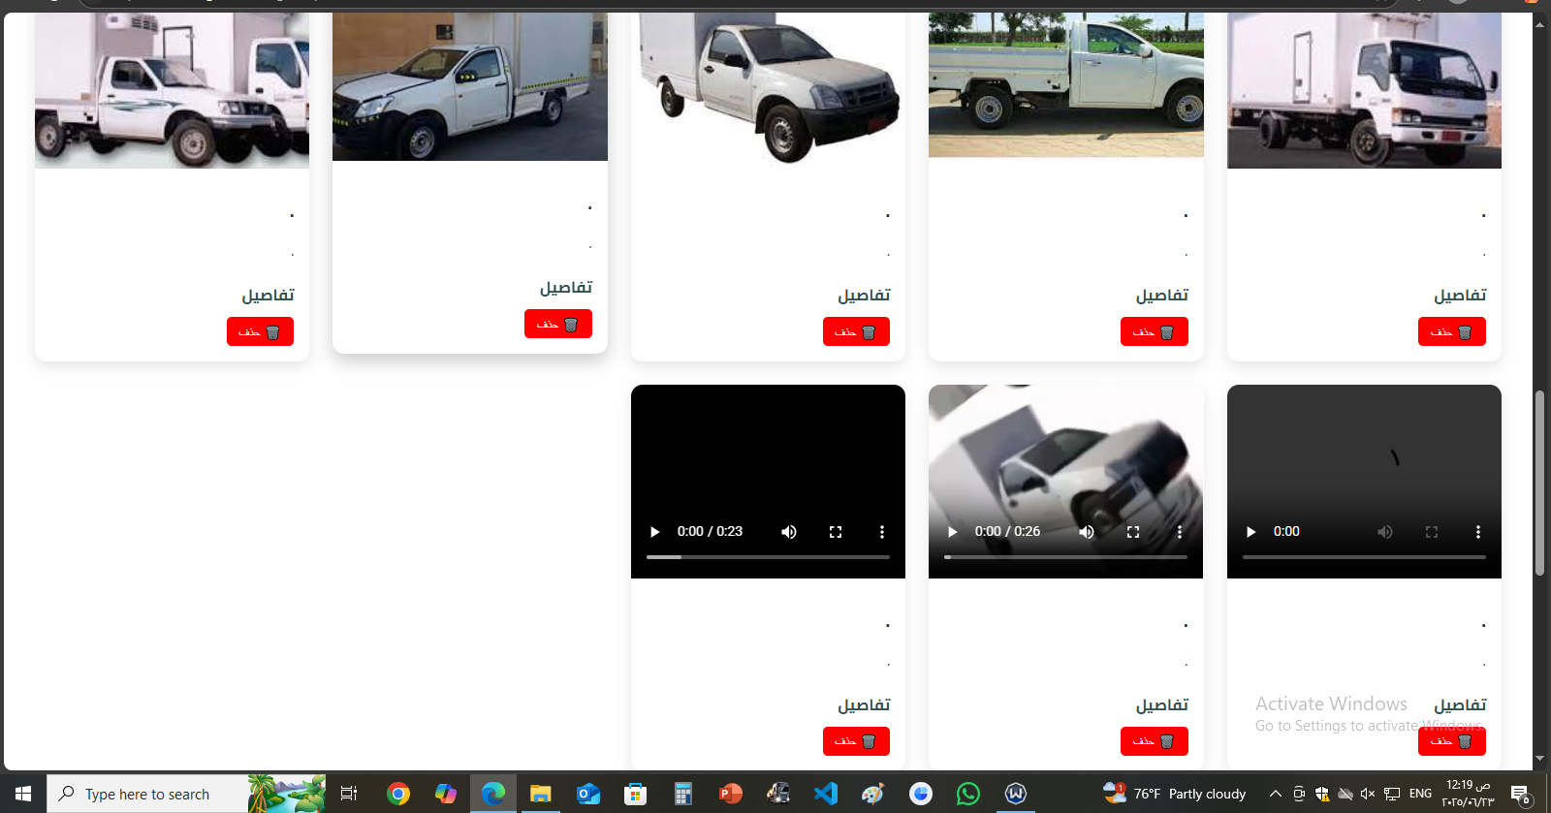The width and height of the screenshot is (1551, 813).
Task: Open Google Chrome from the taskbar
Action: [x=398, y=794]
